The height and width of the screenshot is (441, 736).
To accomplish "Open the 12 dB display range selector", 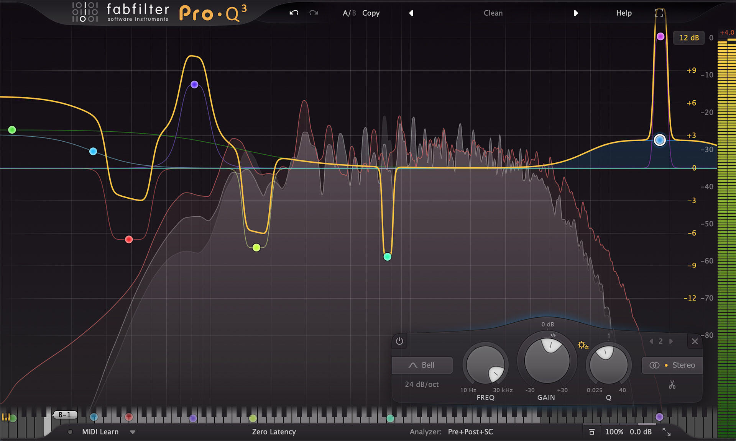I will pyautogui.click(x=689, y=38).
